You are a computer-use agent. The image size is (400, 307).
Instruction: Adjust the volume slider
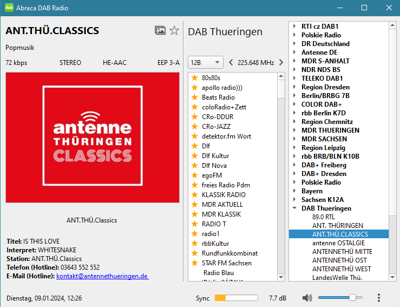[352, 297]
